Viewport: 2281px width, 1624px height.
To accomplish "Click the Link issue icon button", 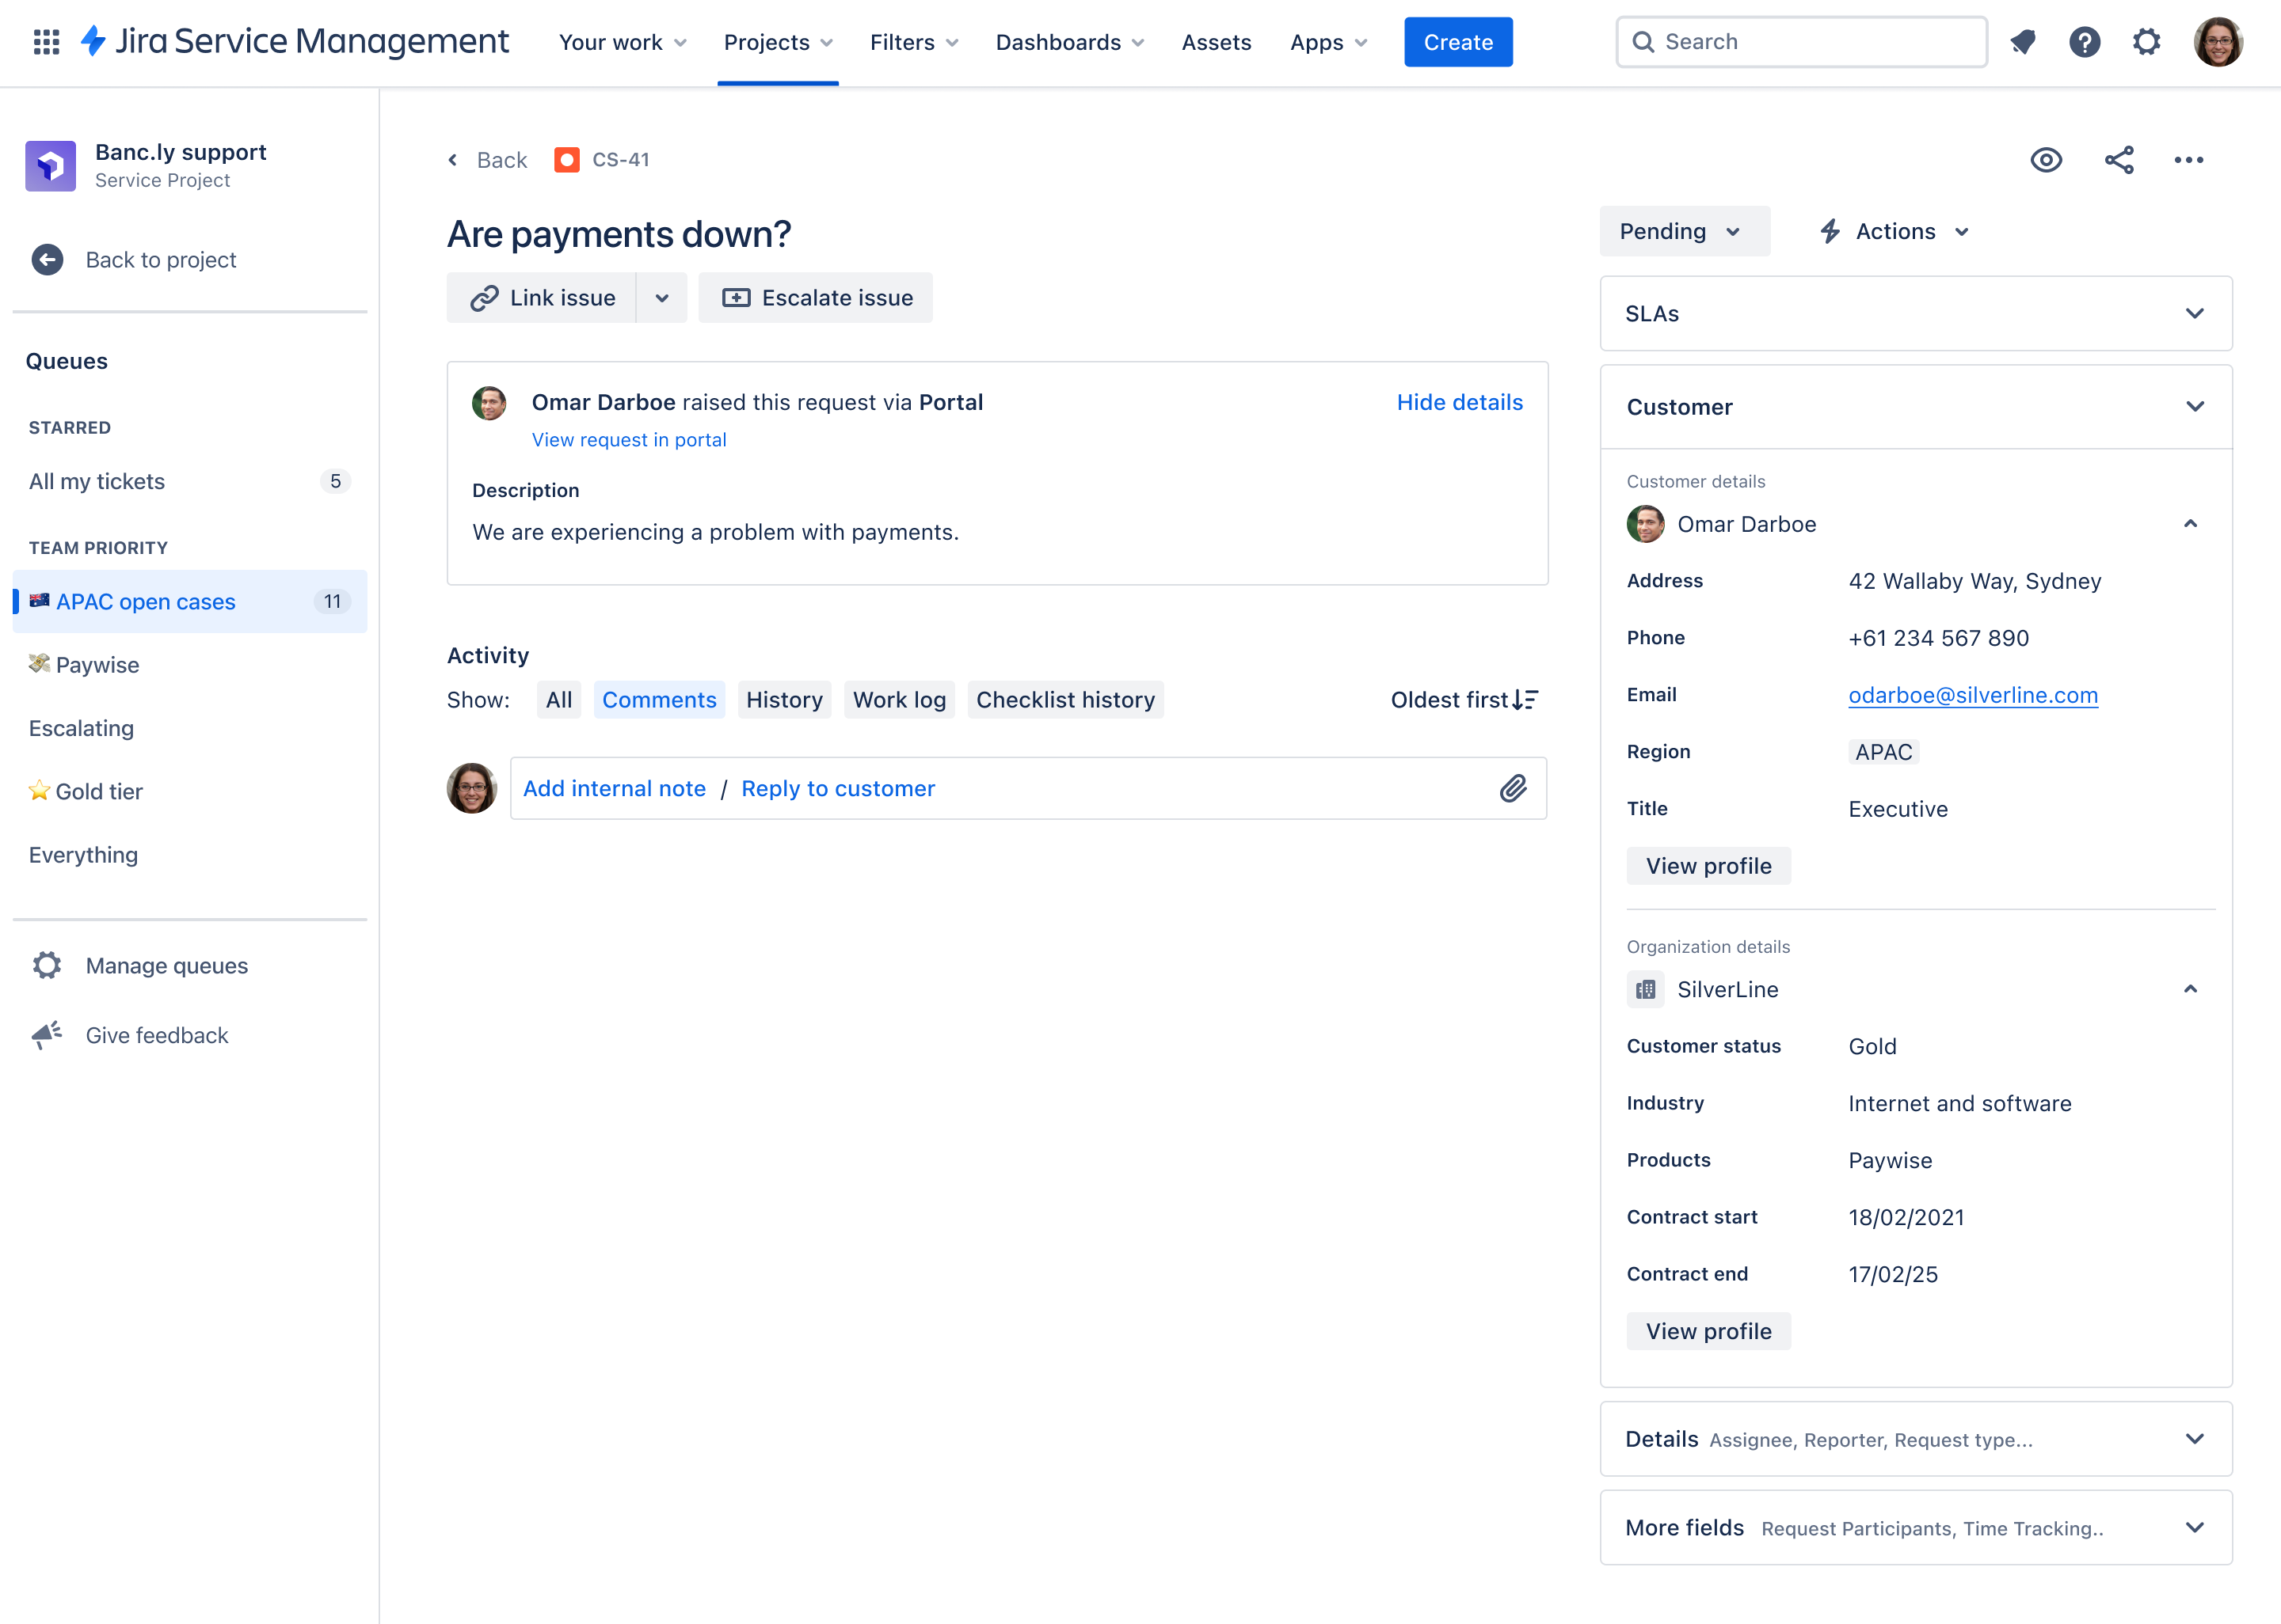I will (484, 297).
